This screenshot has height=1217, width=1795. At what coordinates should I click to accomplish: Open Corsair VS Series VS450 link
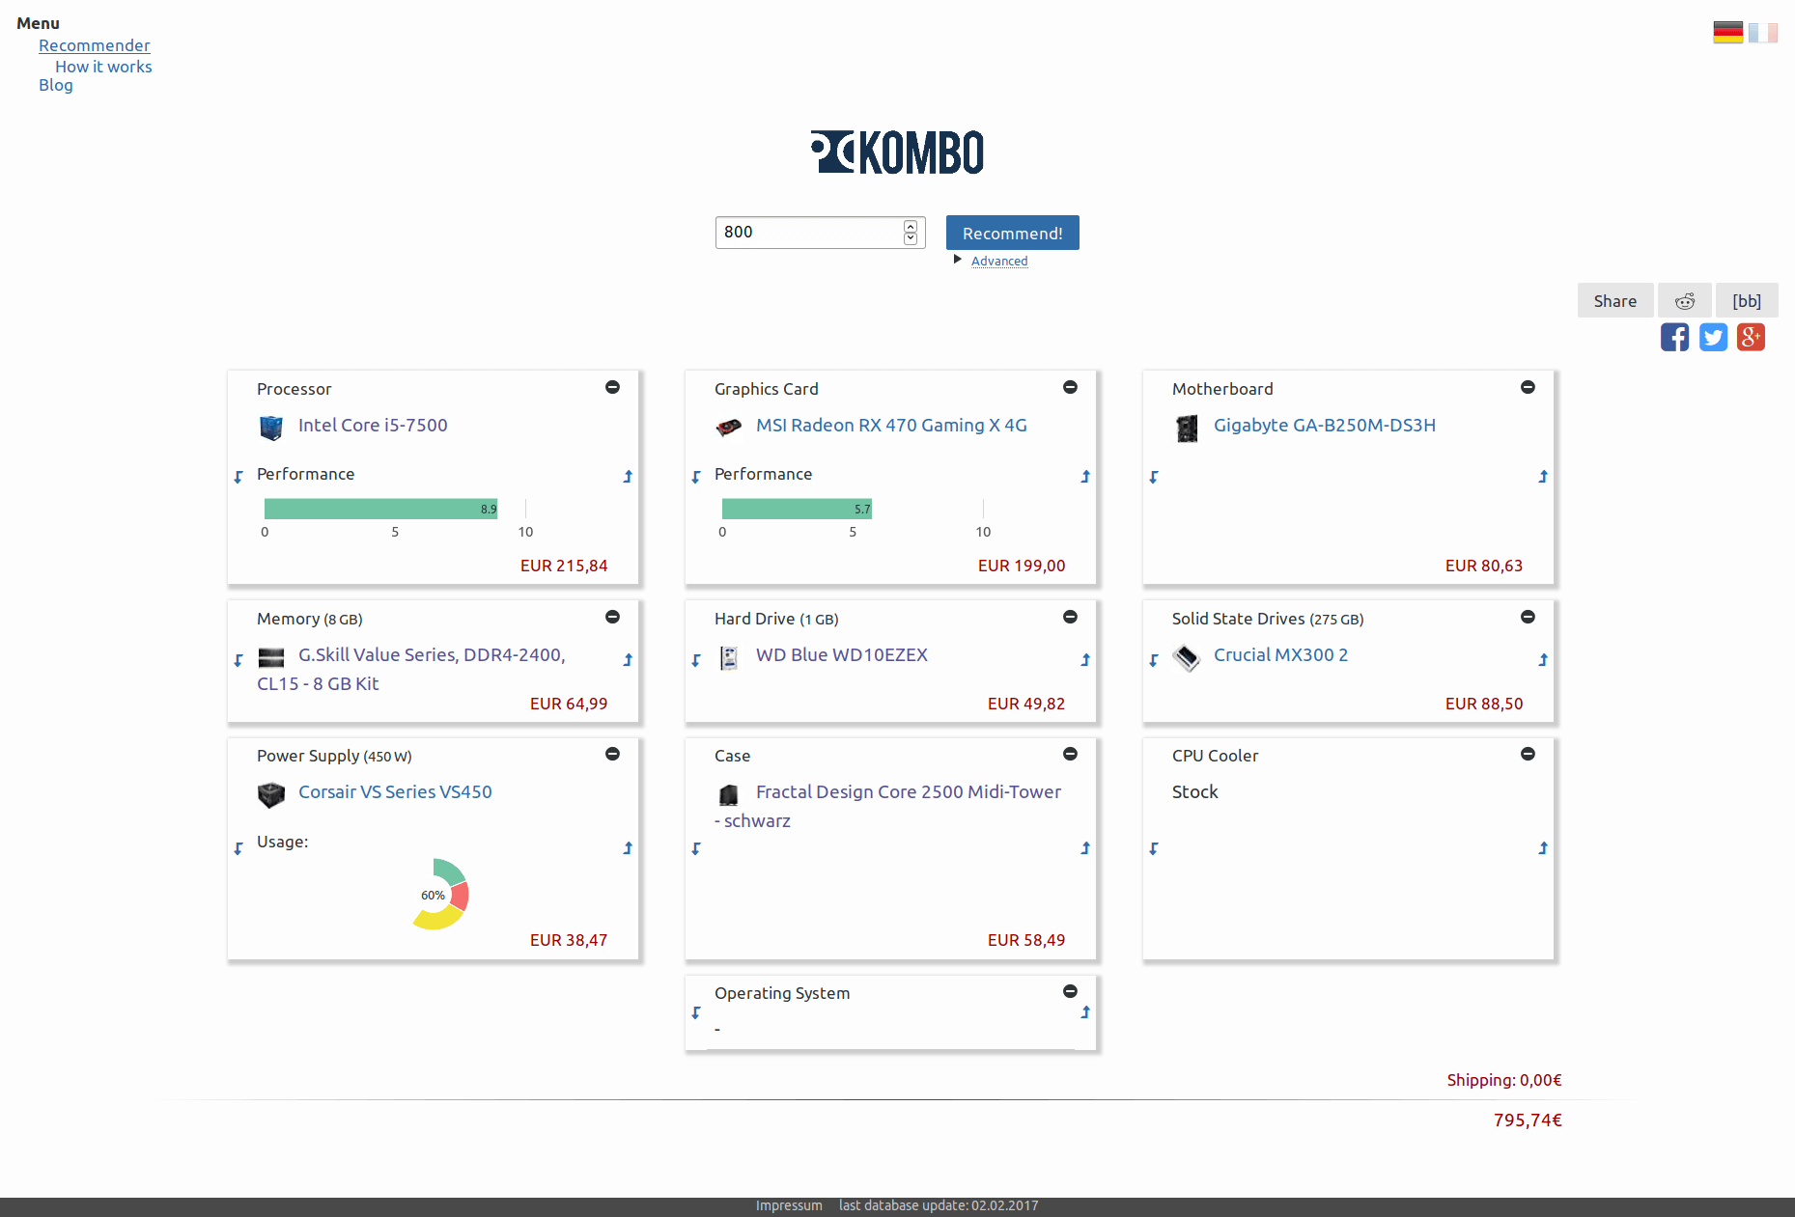pos(395,791)
